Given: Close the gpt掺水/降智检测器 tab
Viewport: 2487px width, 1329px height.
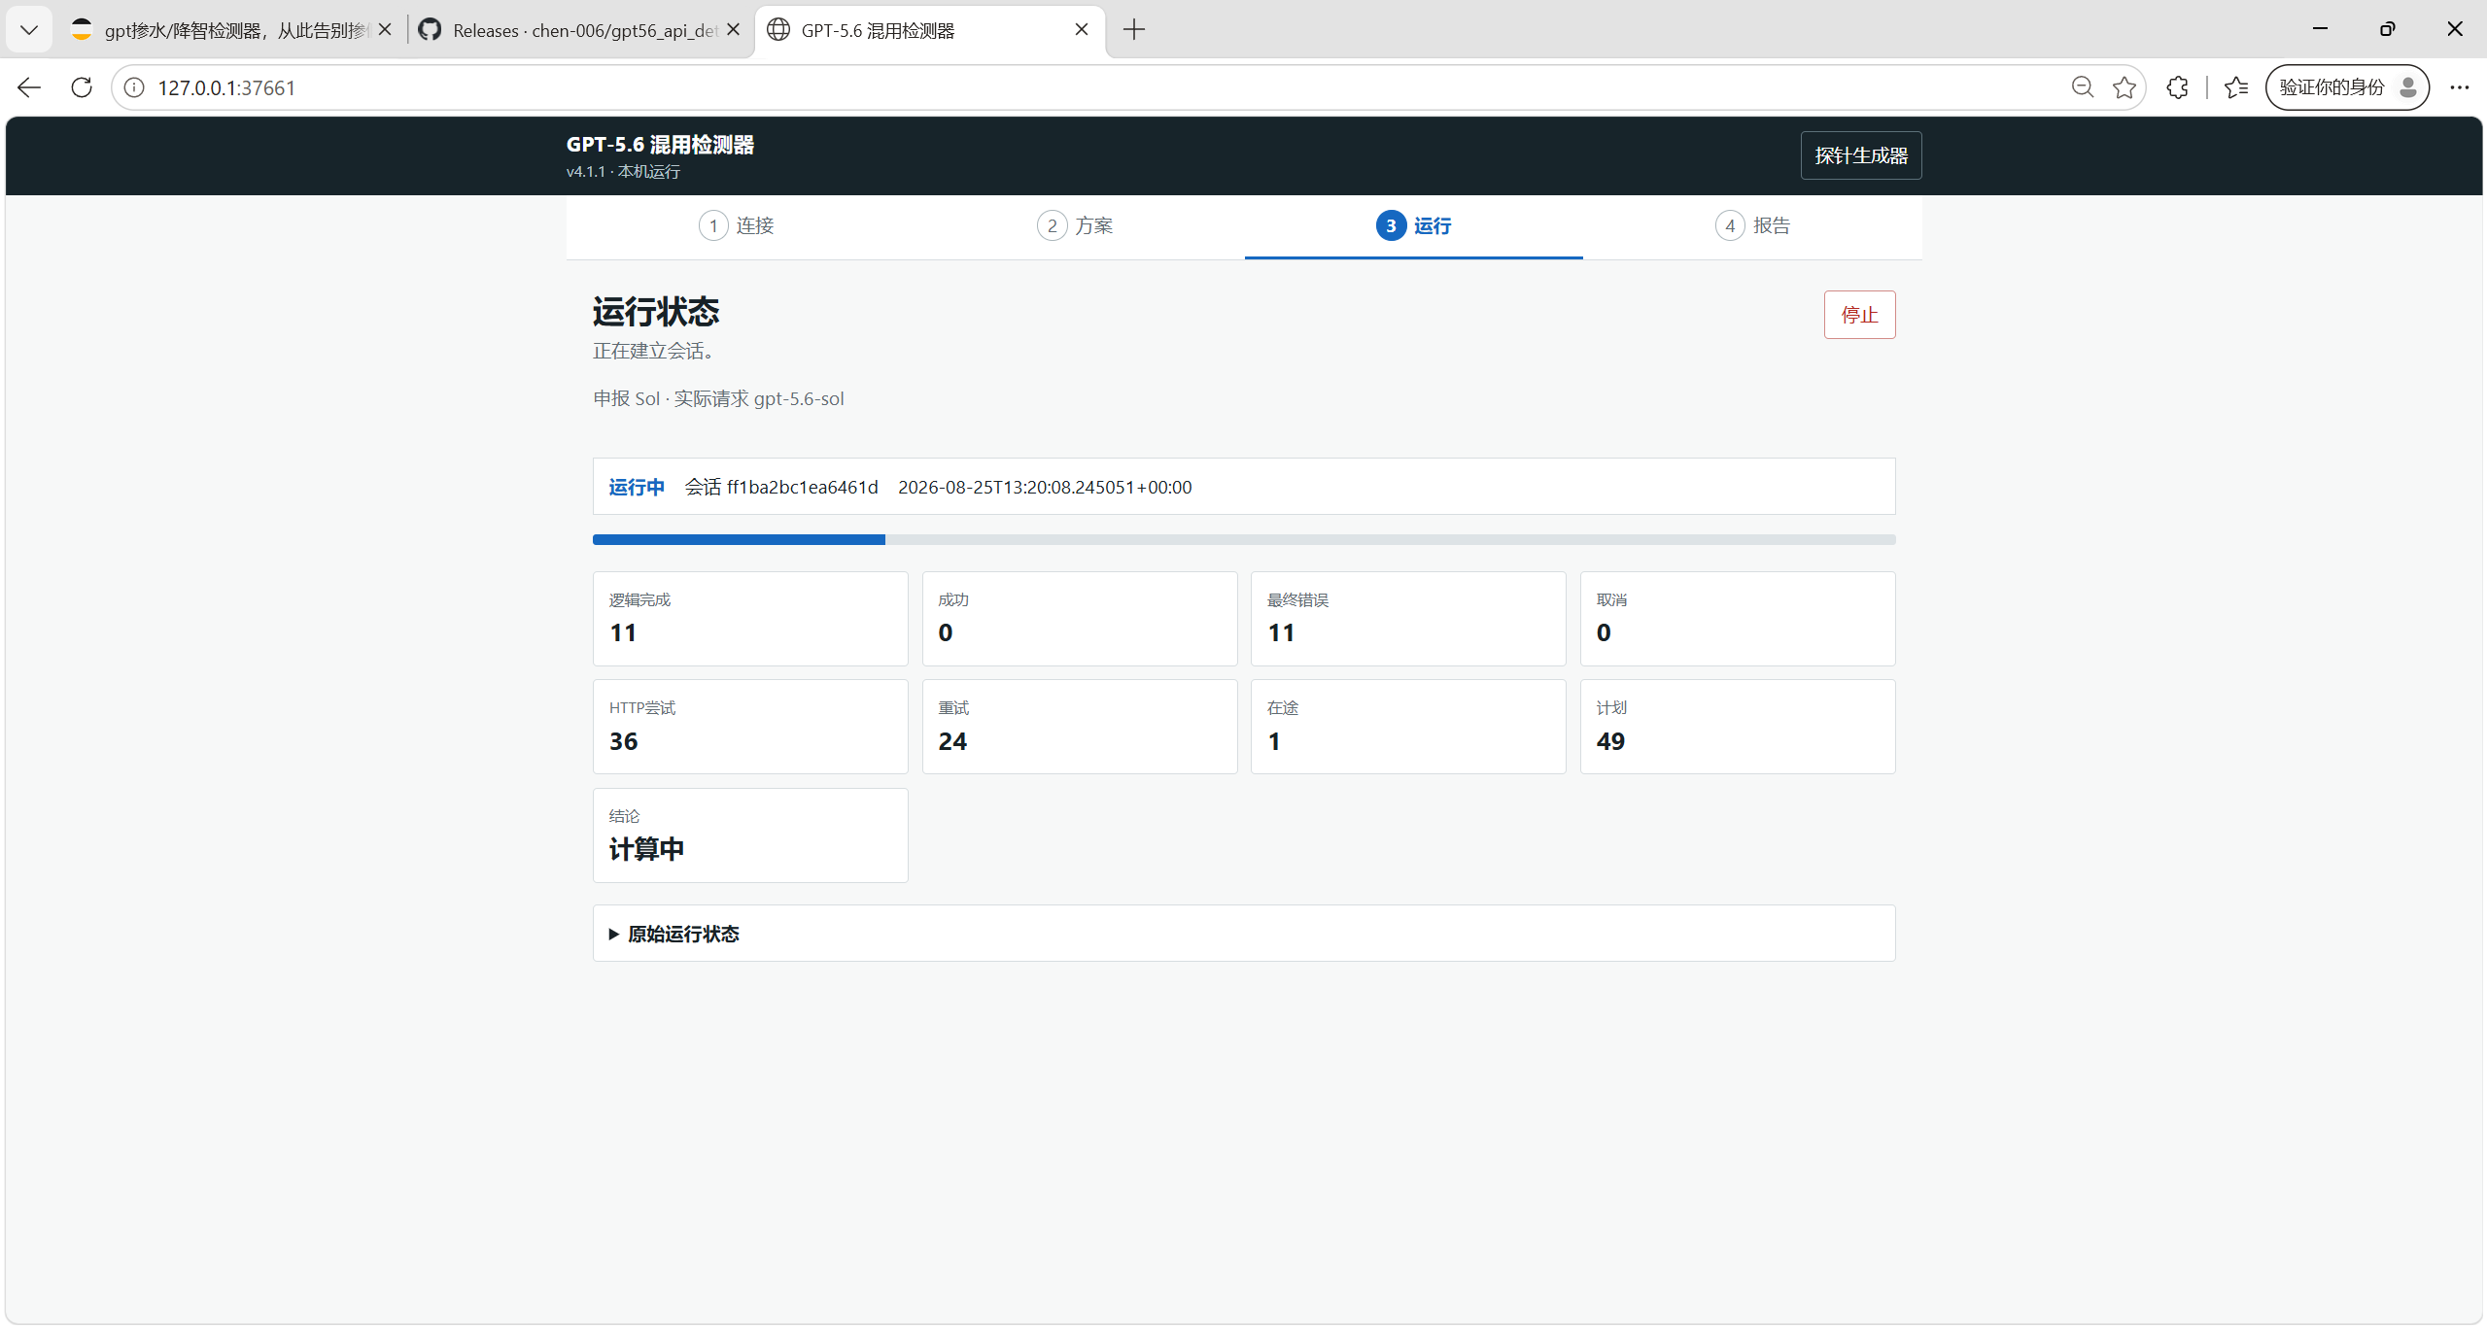Looking at the screenshot, I should (x=385, y=30).
